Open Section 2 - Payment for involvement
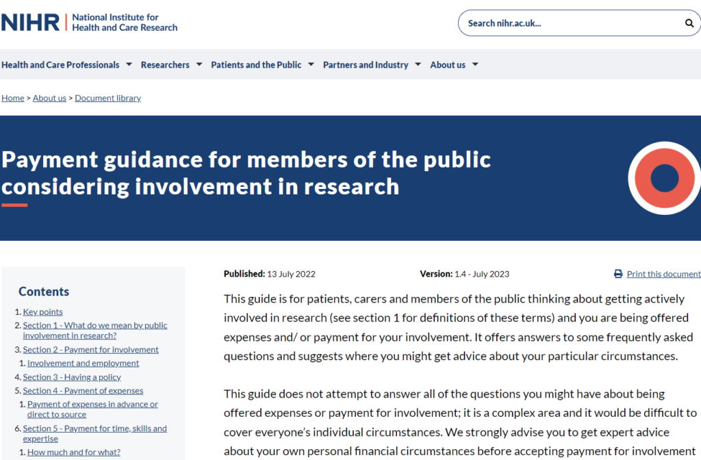Screen dimensions: 701x460 tap(90, 349)
